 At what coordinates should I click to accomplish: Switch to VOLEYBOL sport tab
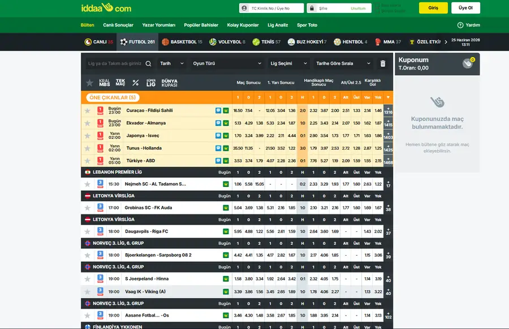(227, 42)
